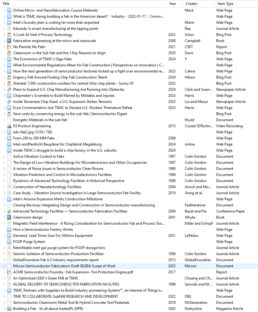The height and width of the screenshot is (312, 258).
Task: Click the blog post icon for "Cleanroom vs the Sub-fab"
Action: tap(9, 53)
